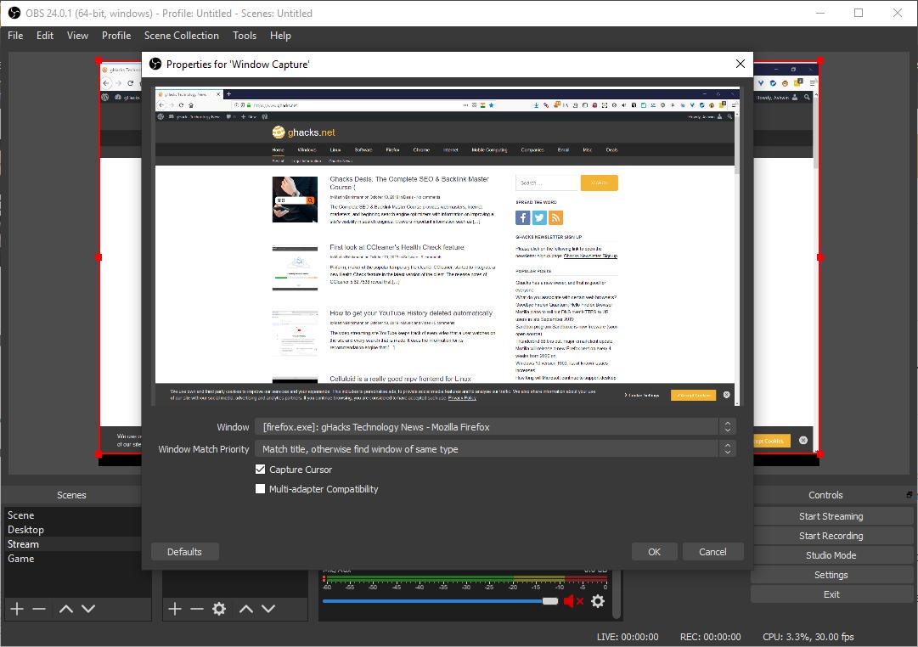Image resolution: width=918 pixels, height=647 pixels.
Task: Open OBS Settings from the Controls panel
Action: pos(831,575)
